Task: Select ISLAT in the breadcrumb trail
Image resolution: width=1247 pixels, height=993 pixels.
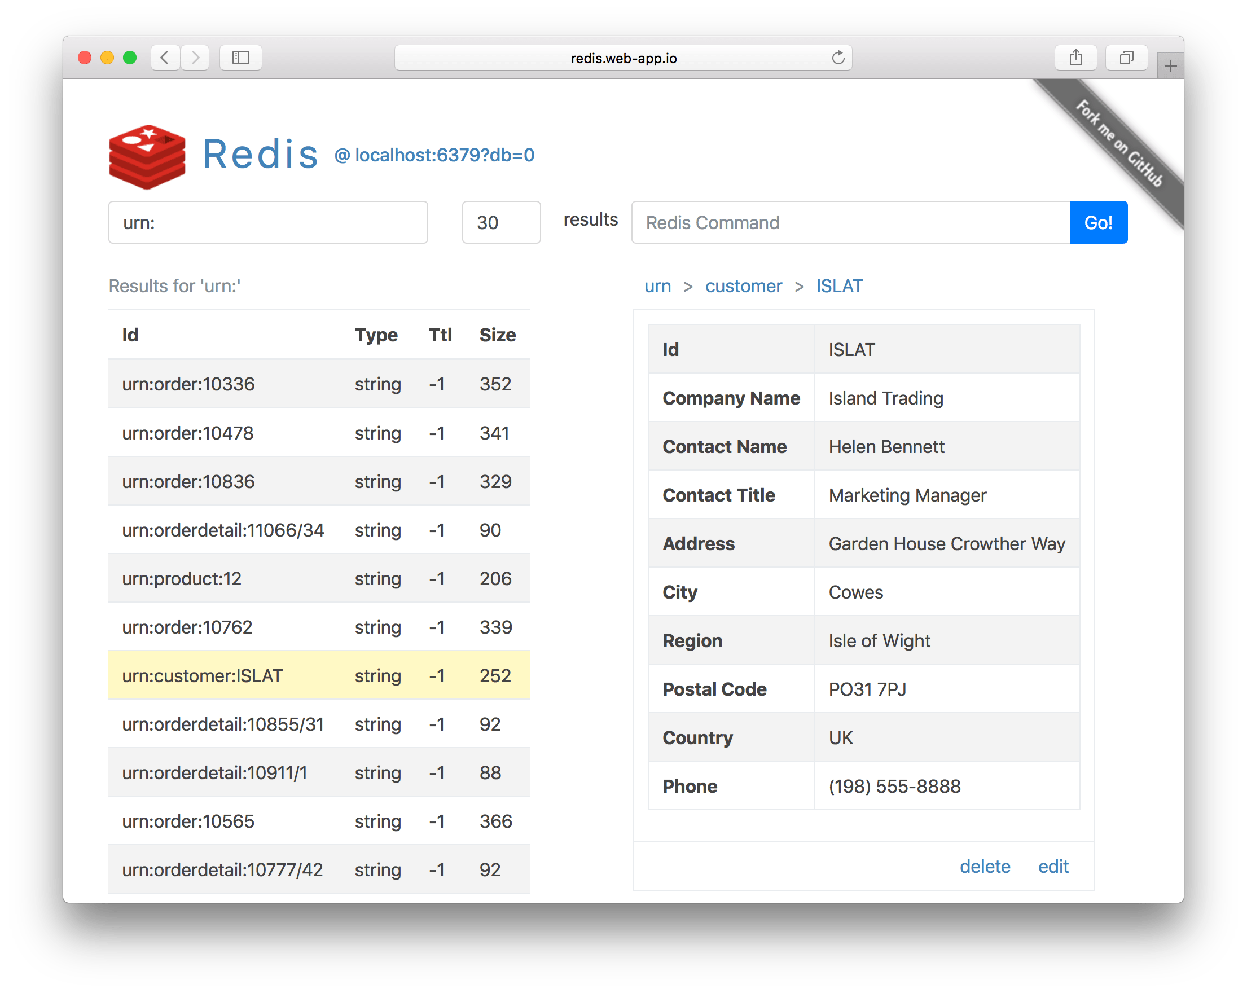Action: [839, 285]
